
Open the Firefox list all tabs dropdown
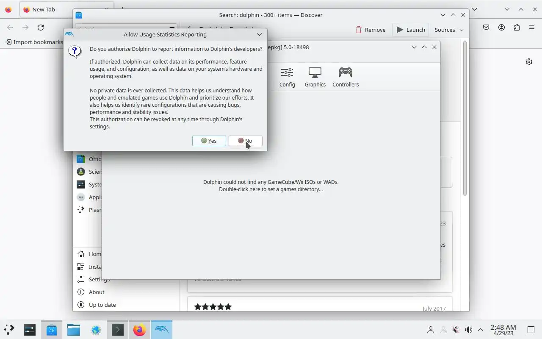click(475, 9)
